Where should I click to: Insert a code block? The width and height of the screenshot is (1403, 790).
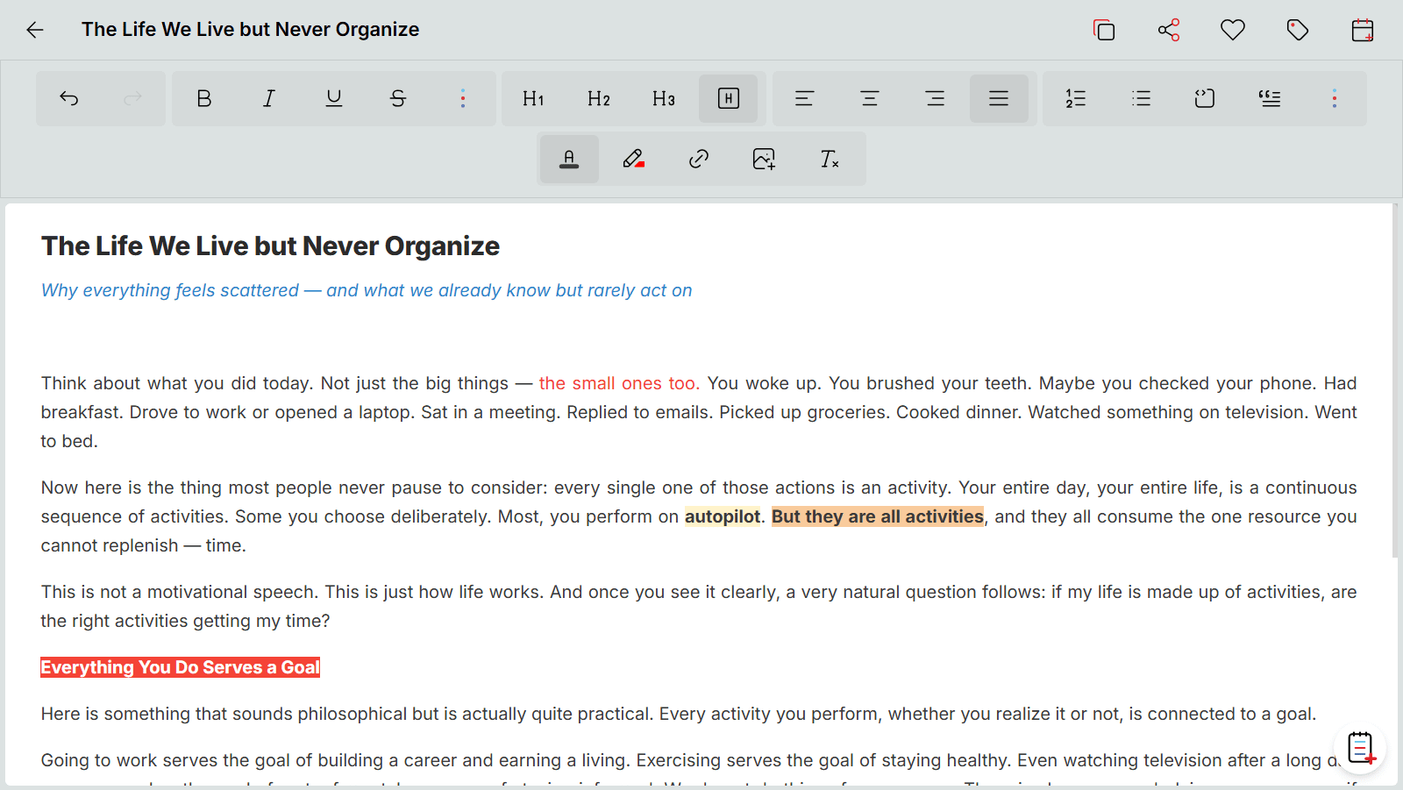pos(1204,98)
